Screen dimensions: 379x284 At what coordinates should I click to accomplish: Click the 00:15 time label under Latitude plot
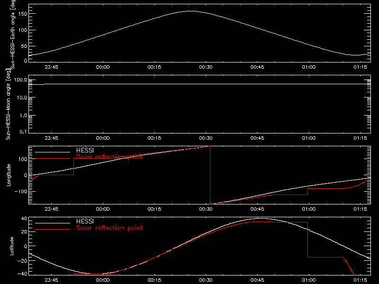154,280
